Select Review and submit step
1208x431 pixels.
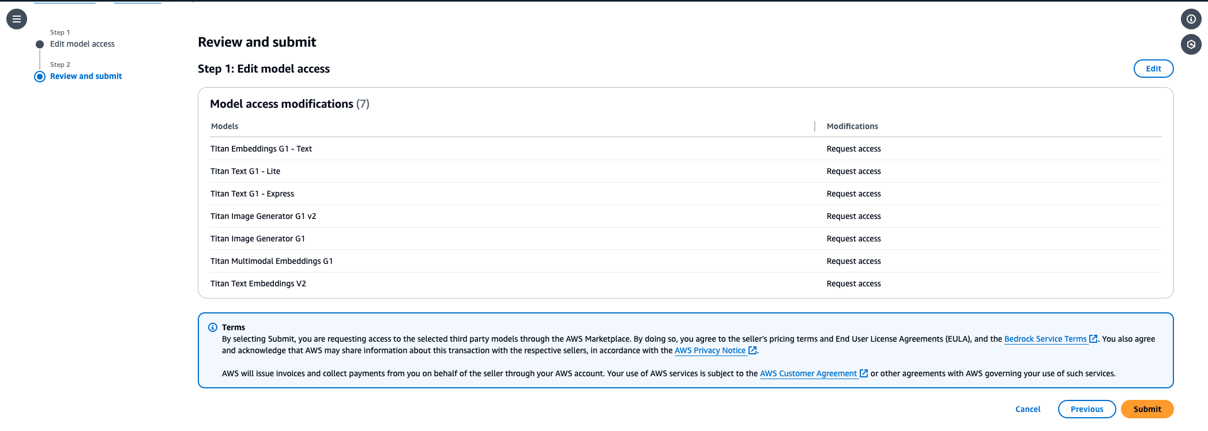point(86,76)
